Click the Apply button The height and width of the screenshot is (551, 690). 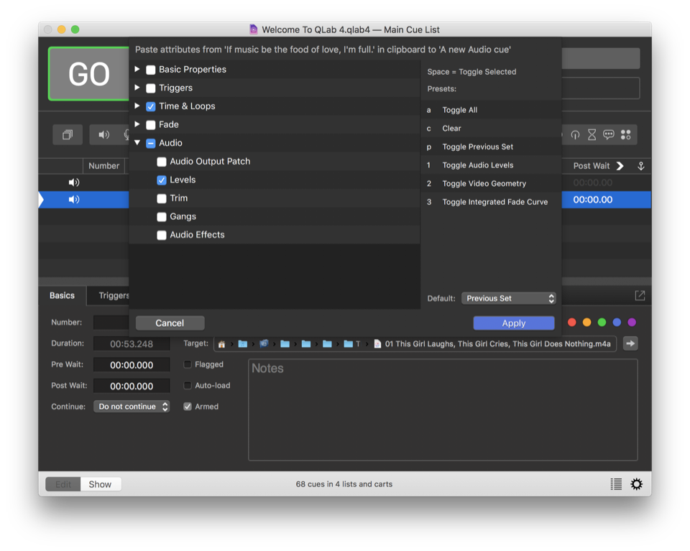pos(514,323)
